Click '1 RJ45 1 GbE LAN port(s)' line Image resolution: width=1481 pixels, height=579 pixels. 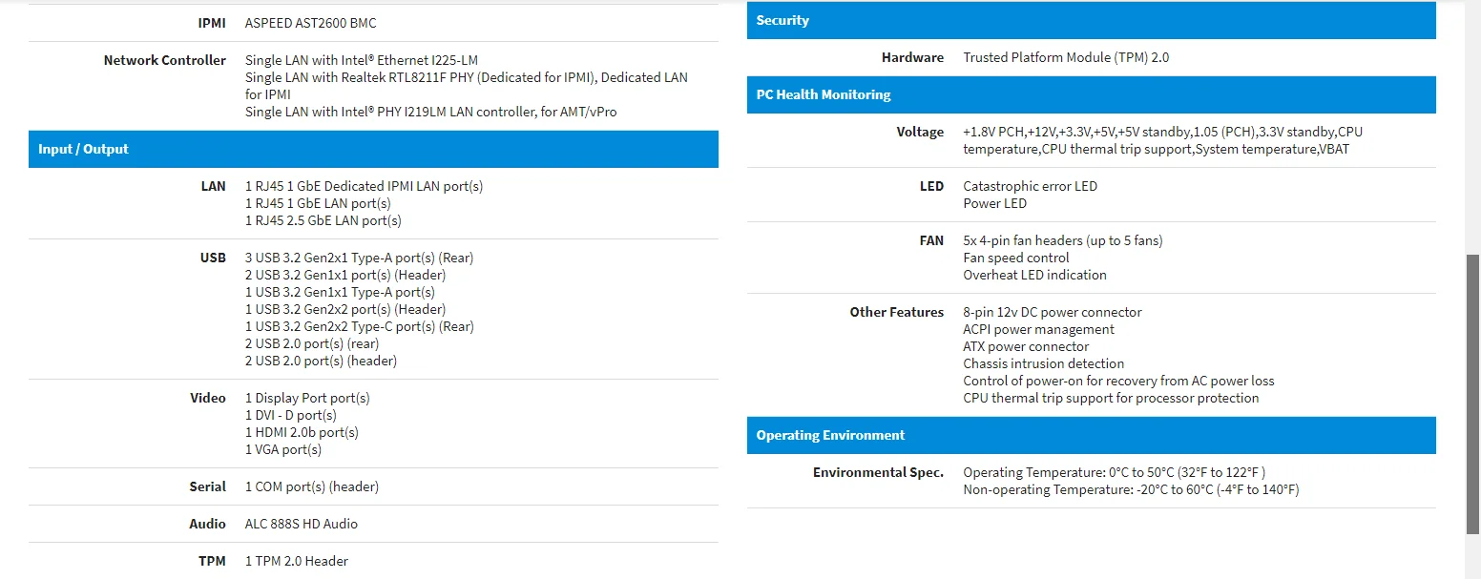(318, 203)
